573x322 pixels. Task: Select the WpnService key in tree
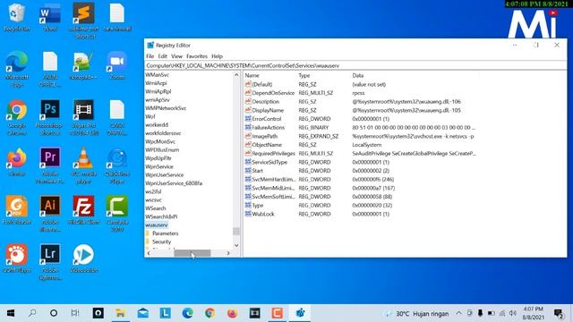159,166
